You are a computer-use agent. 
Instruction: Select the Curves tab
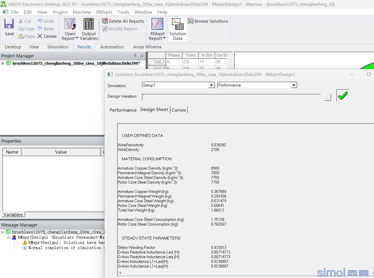[x=179, y=110]
